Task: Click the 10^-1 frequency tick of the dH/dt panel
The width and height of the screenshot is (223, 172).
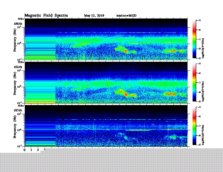Action: (19, 60)
